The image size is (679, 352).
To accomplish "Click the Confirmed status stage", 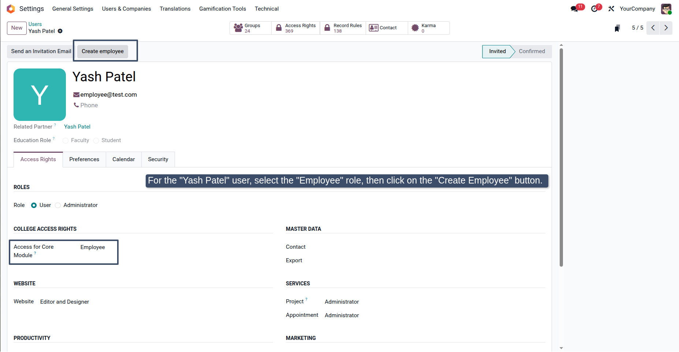I will [532, 52].
